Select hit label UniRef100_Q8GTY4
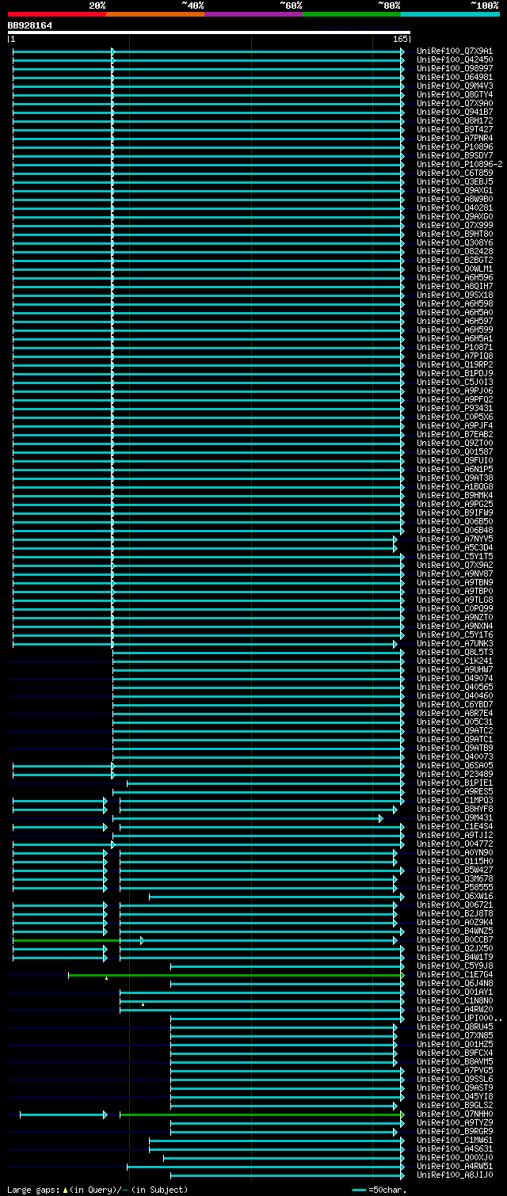Viewport: 507px width, 1196px height. [455, 95]
